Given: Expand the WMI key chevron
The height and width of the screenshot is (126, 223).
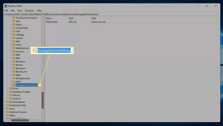Looking at the screenshot, I should pyautogui.click(x=11, y=75).
